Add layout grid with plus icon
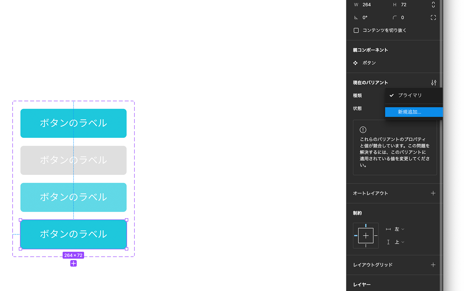 pos(433,265)
